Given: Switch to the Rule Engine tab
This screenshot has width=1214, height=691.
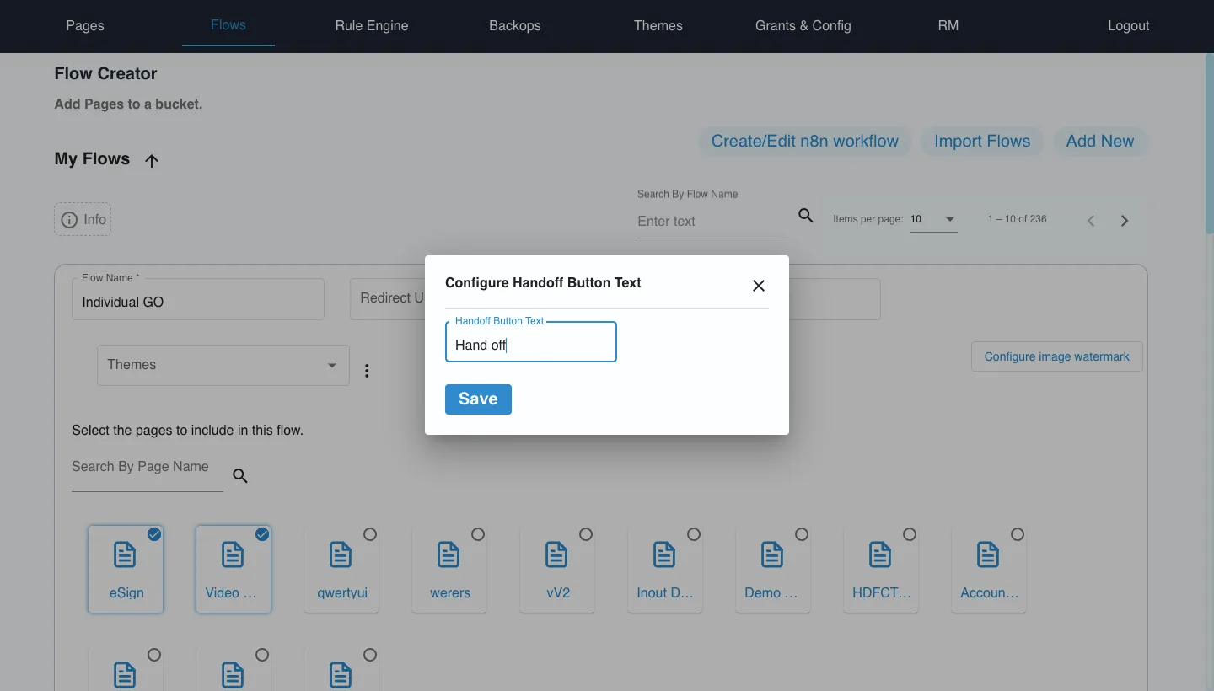Looking at the screenshot, I should 372,25.
